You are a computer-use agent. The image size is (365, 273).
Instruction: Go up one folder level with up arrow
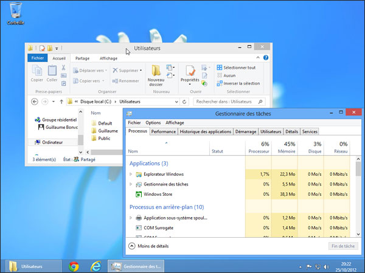pos(61,102)
